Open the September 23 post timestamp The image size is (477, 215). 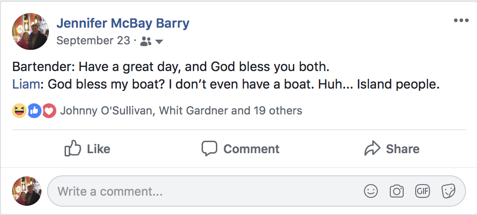coord(93,41)
